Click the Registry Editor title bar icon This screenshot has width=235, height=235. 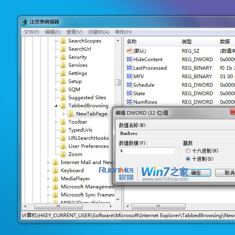(x=24, y=22)
